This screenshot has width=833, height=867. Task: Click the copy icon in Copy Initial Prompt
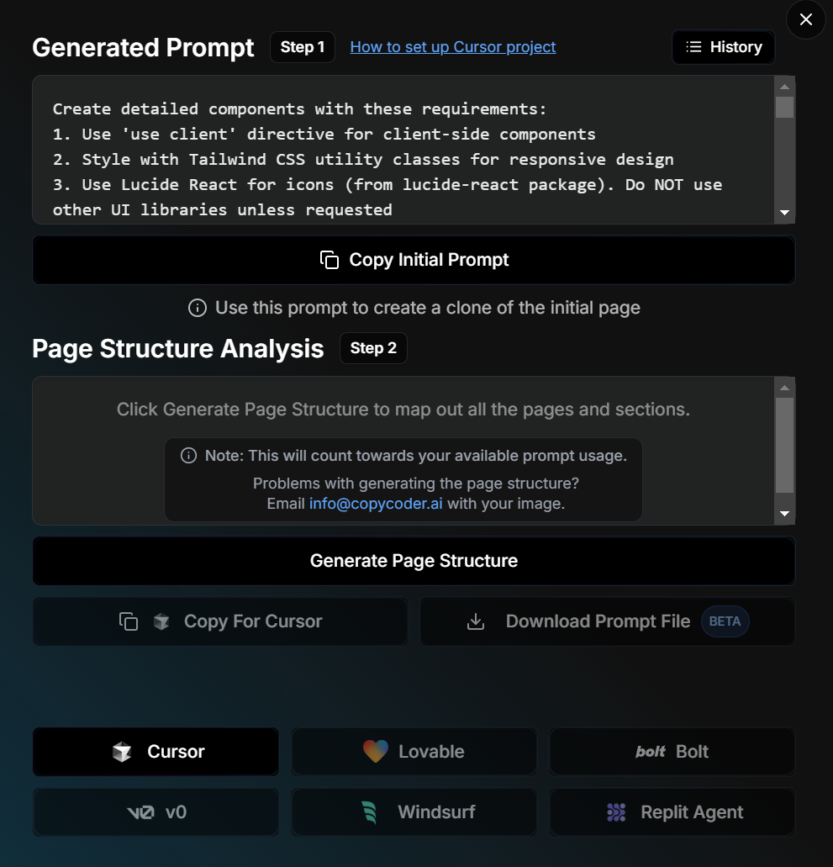click(x=330, y=260)
